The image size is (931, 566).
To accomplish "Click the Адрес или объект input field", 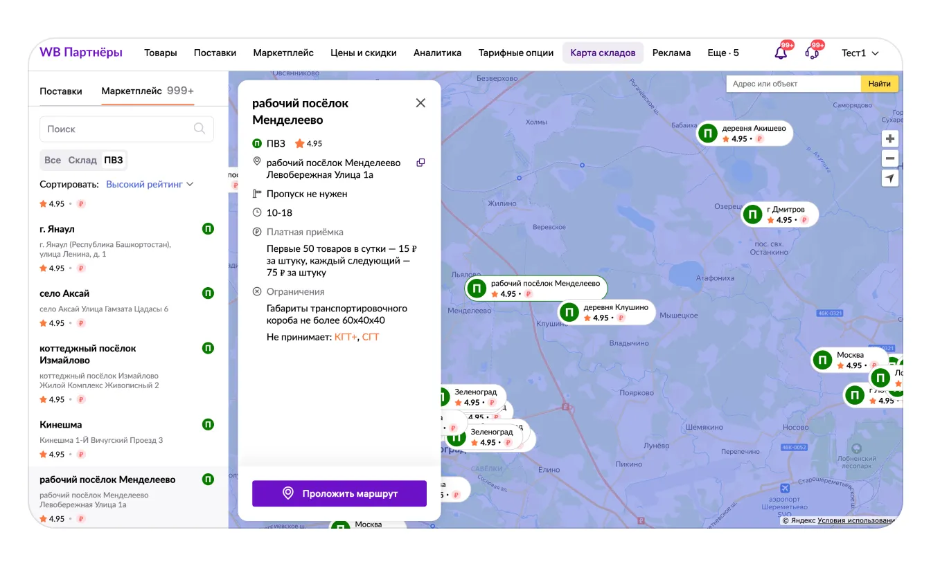I will (x=793, y=84).
